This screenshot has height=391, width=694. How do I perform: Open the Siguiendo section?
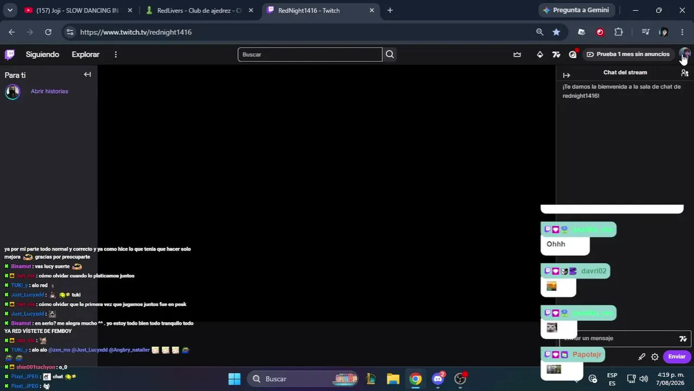[42, 54]
